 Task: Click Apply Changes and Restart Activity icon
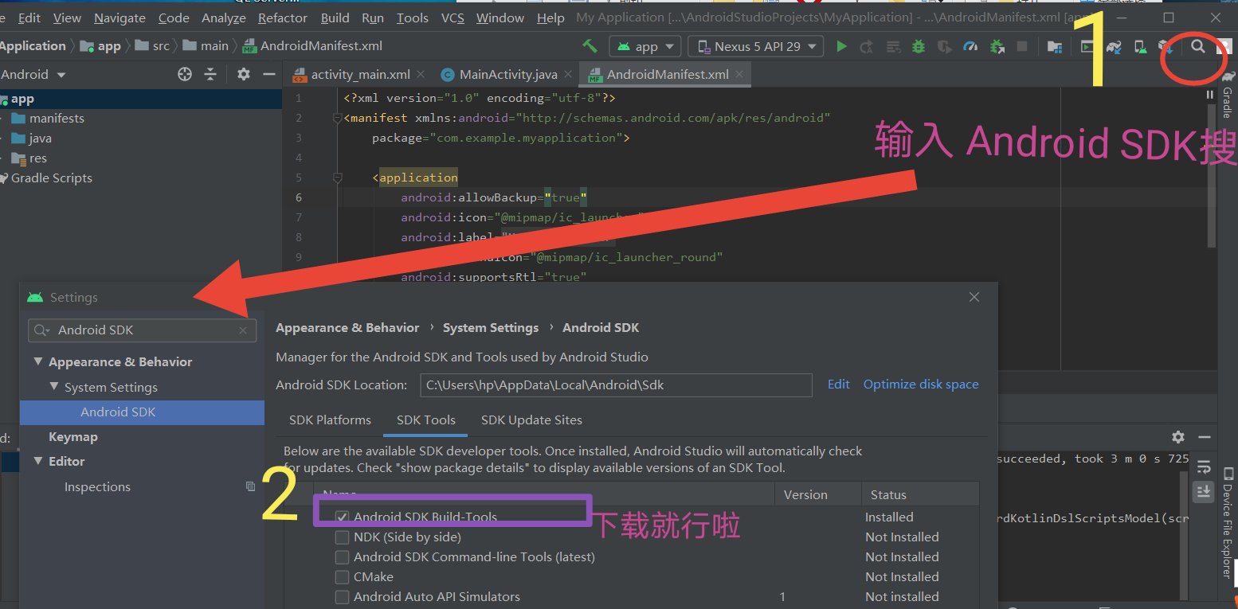pos(866,47)
